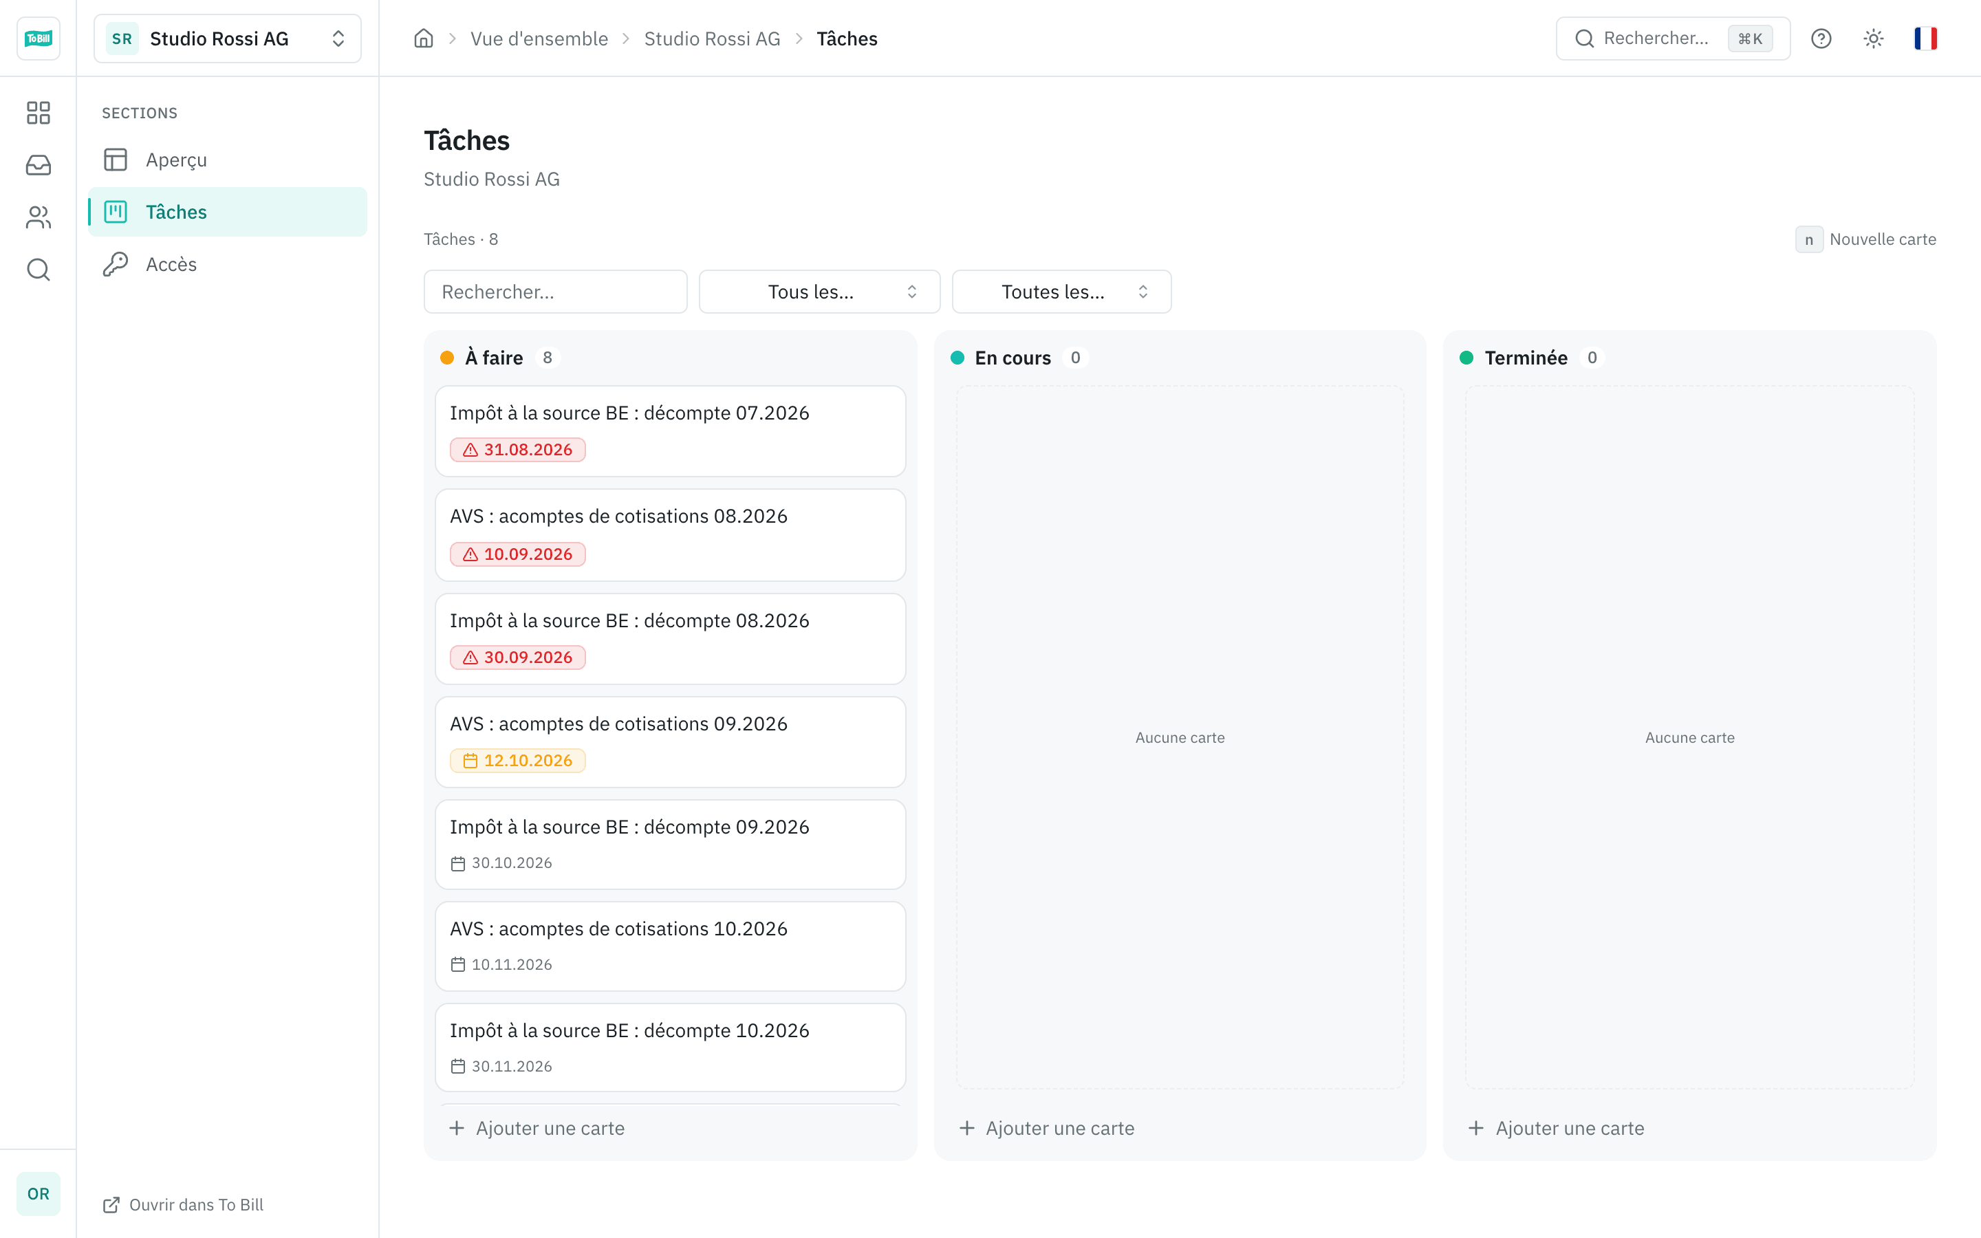Click the calendar date 30.11.2026
1981x1238 pixels.
coord(501,1066)
